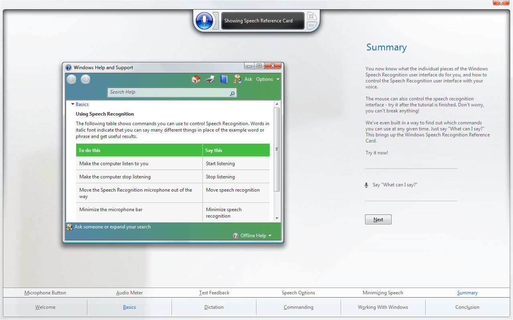Click the Help window vertical scrollbar thumb
Screen dimensions: 513x320
click(x=277, y=149)
